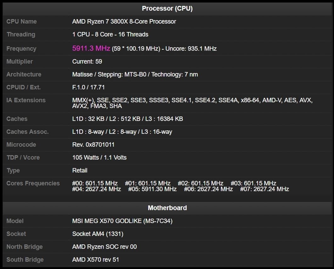Image resolution: width=334 pixels, height=269 pixels.
Task: Click the Matisse architecture stepping text
Action: 135,74
